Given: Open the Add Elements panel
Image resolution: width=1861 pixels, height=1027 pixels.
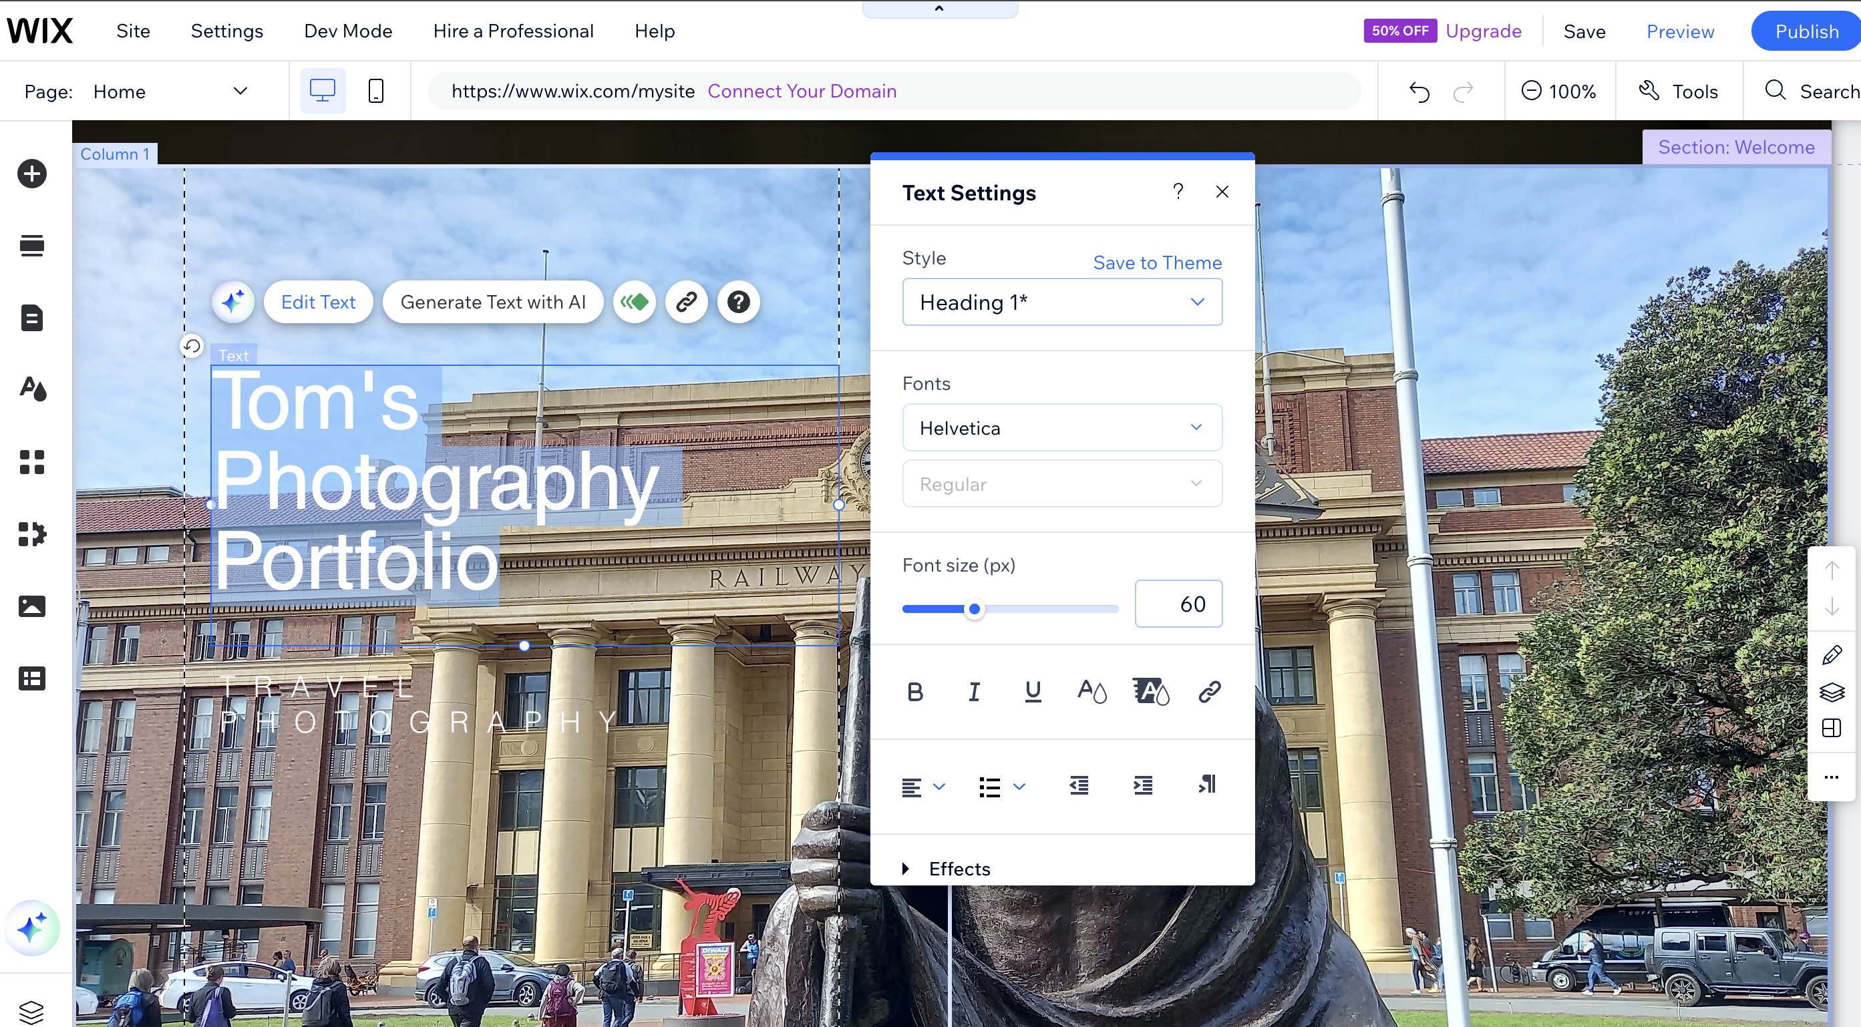Looking at the screenshot, I should [x=32, y=174].
